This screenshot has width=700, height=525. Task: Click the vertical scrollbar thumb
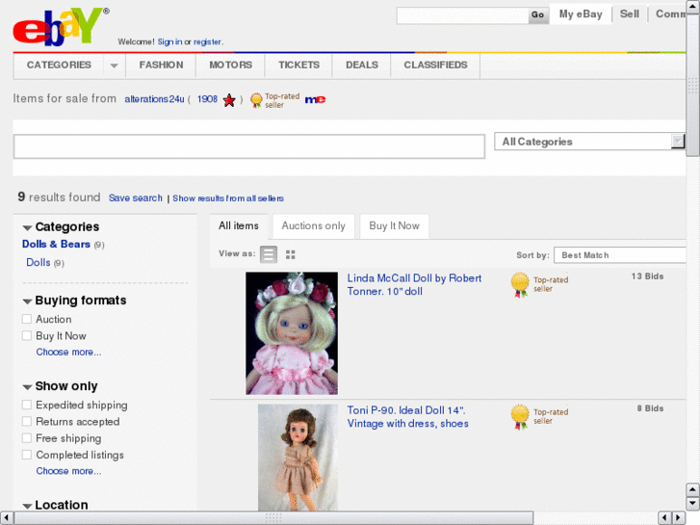(693, 85)
